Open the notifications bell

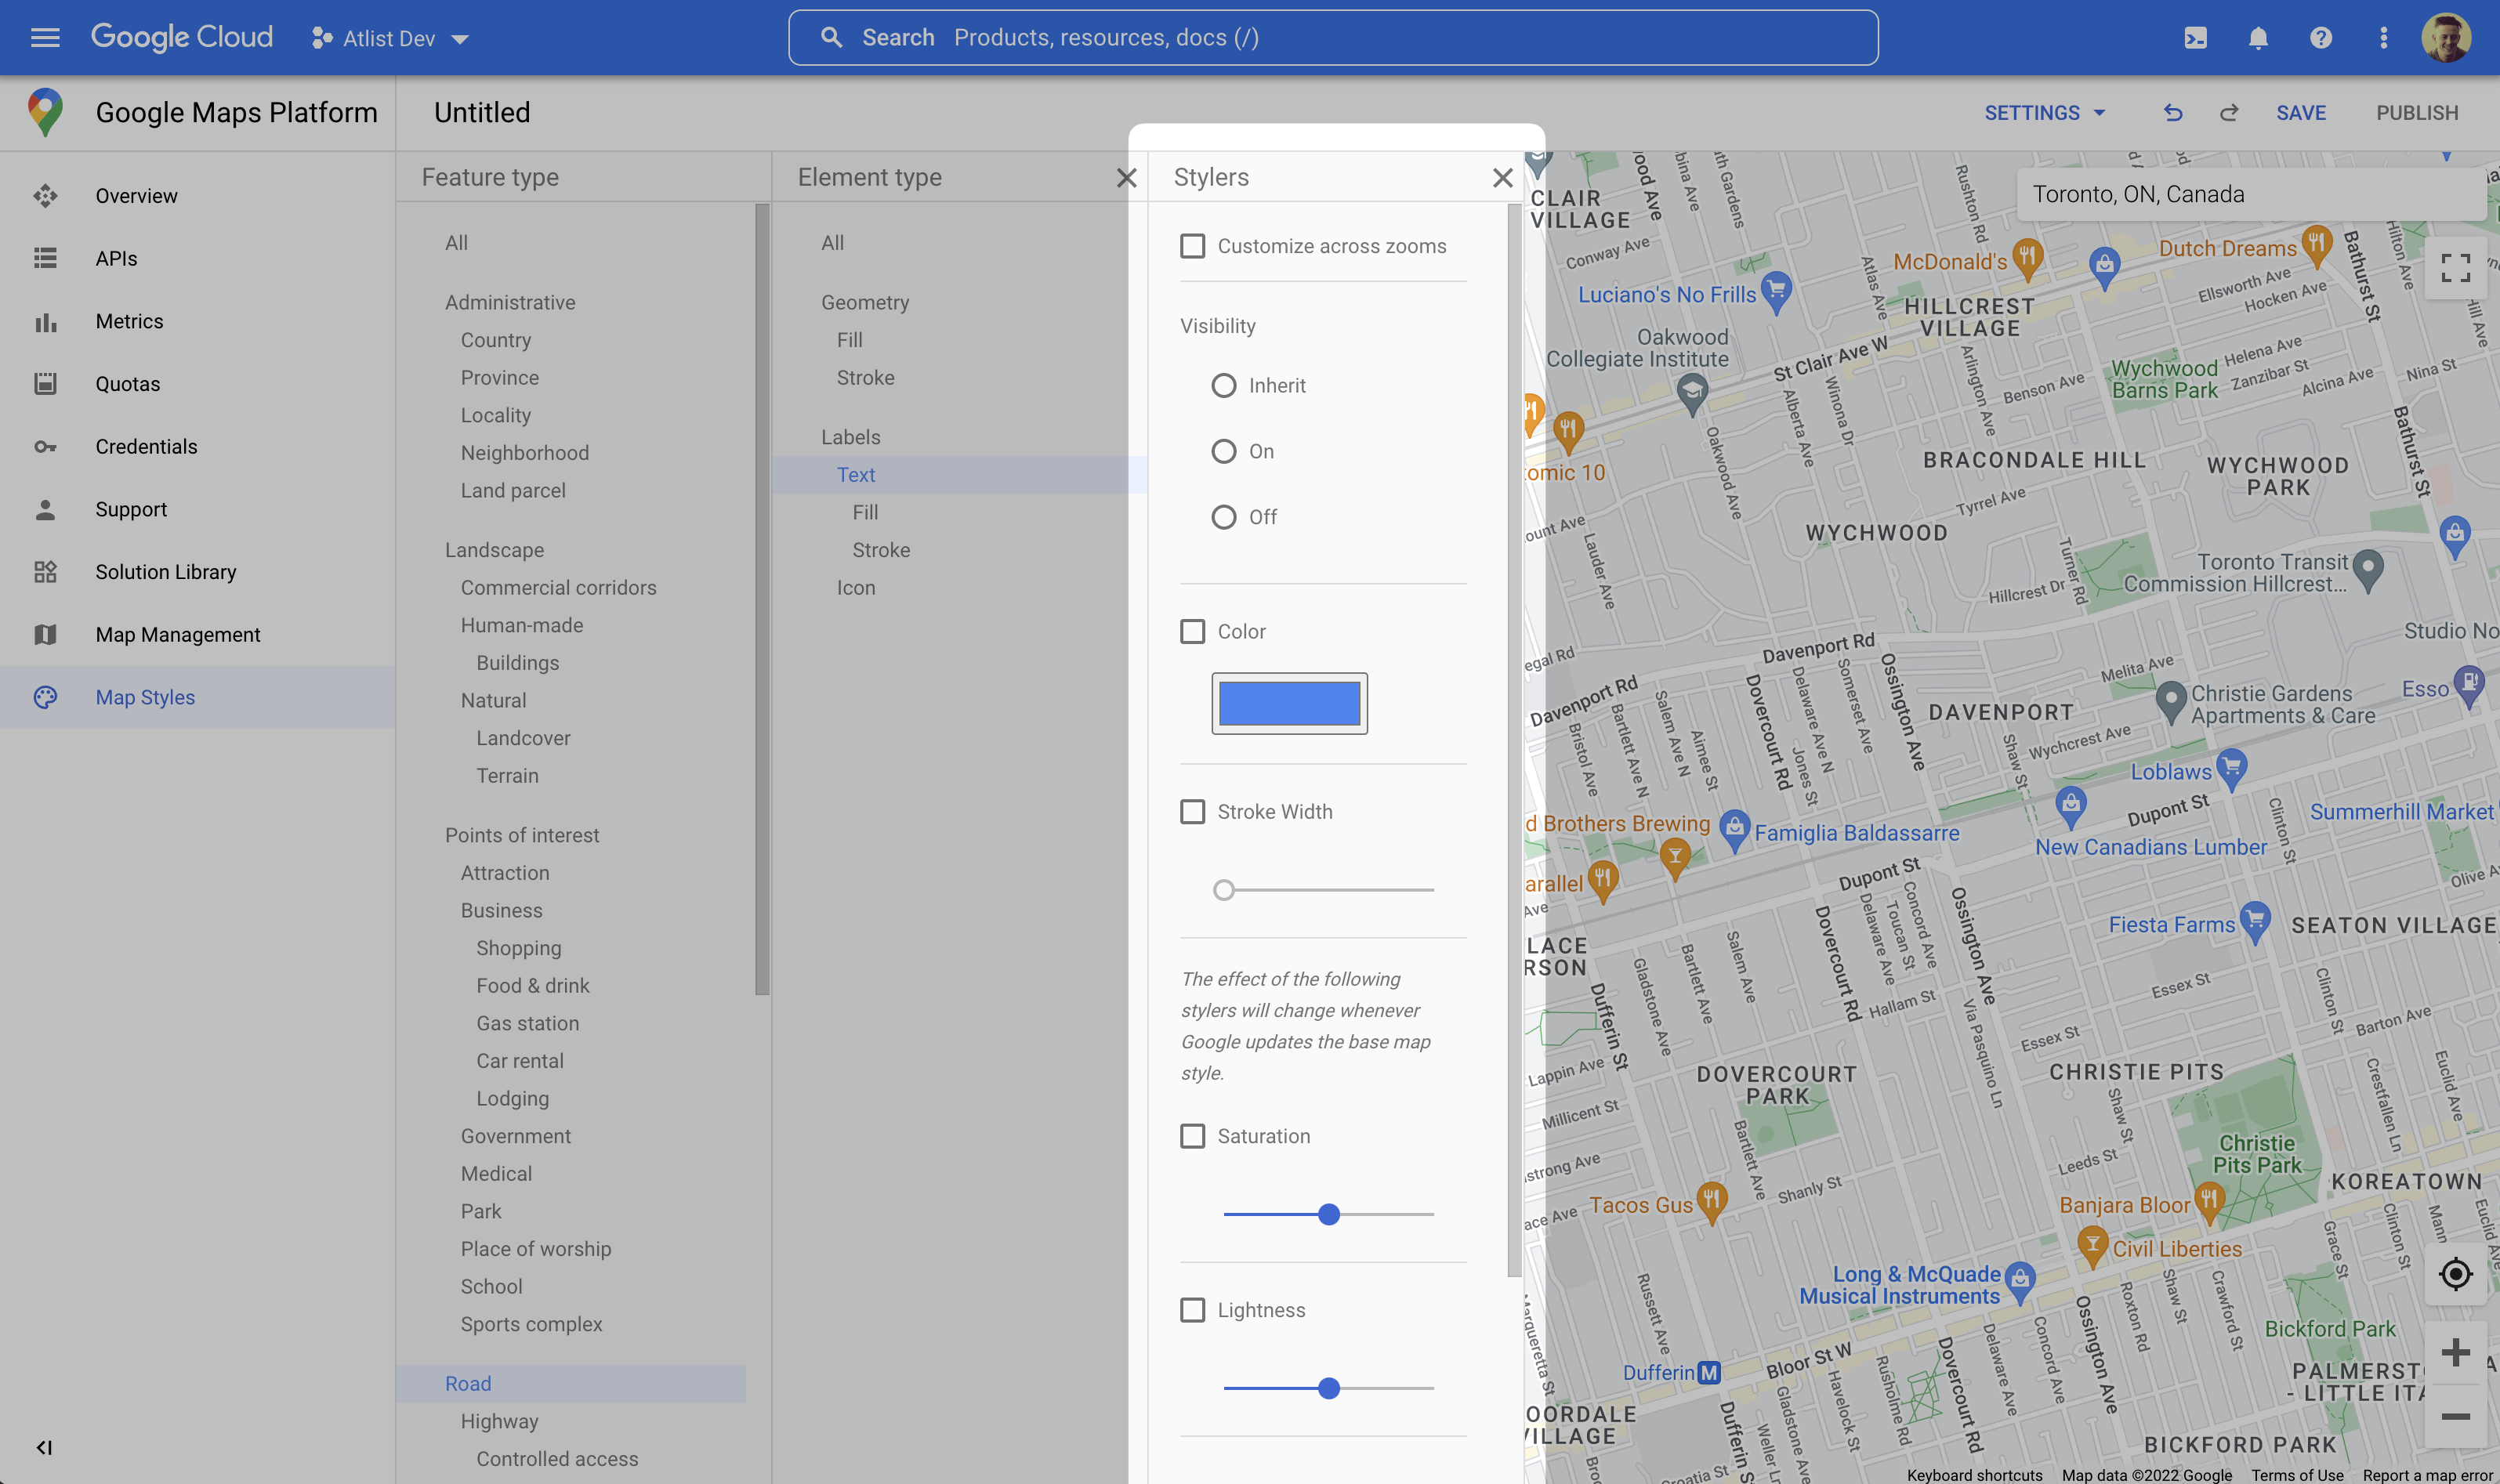[2258, 37]
